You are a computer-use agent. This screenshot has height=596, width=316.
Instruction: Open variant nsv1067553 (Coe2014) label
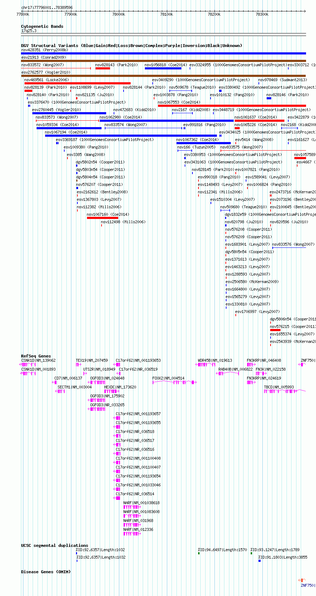tap(179, 102)
